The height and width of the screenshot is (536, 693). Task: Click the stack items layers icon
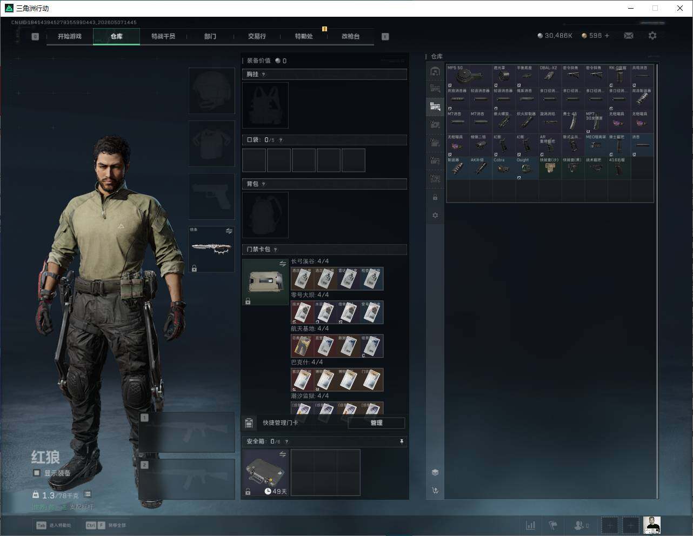435,472
